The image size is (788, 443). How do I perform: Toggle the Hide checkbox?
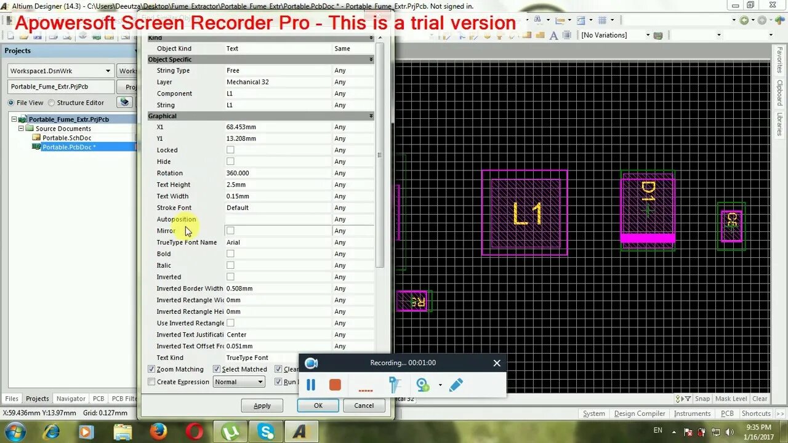point(230,161)
